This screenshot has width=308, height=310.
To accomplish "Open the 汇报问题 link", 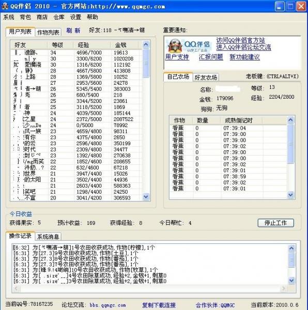I will pos(211,57).
